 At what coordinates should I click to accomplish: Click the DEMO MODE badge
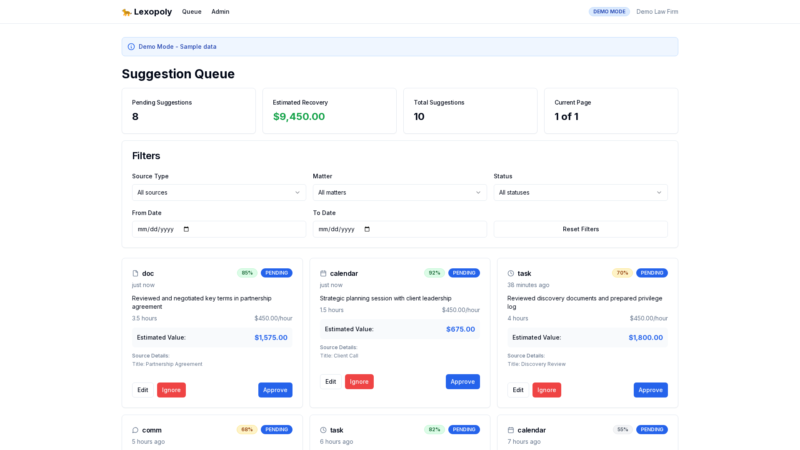[609, 12]
